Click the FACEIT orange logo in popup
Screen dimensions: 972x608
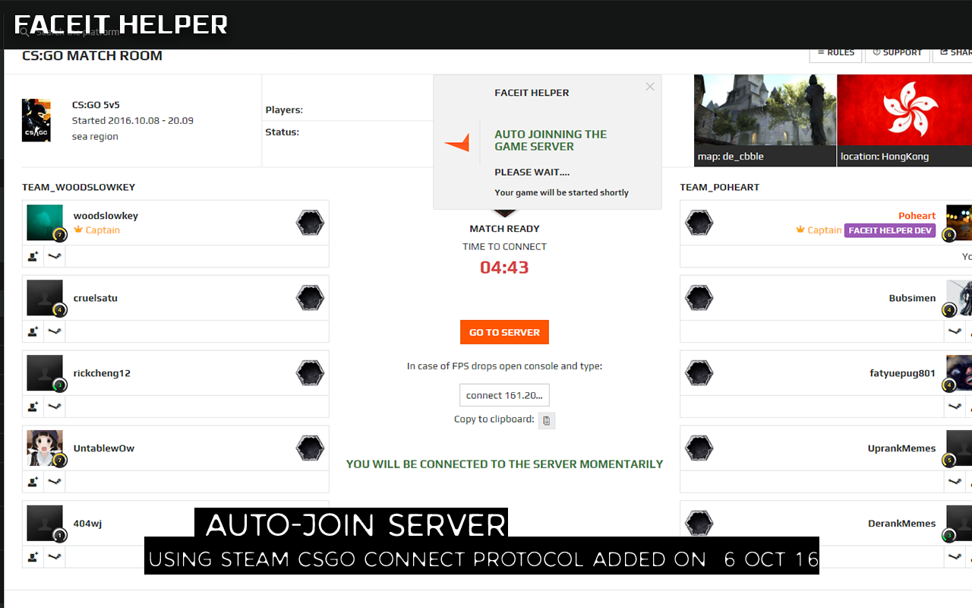[x=457, y=143]
